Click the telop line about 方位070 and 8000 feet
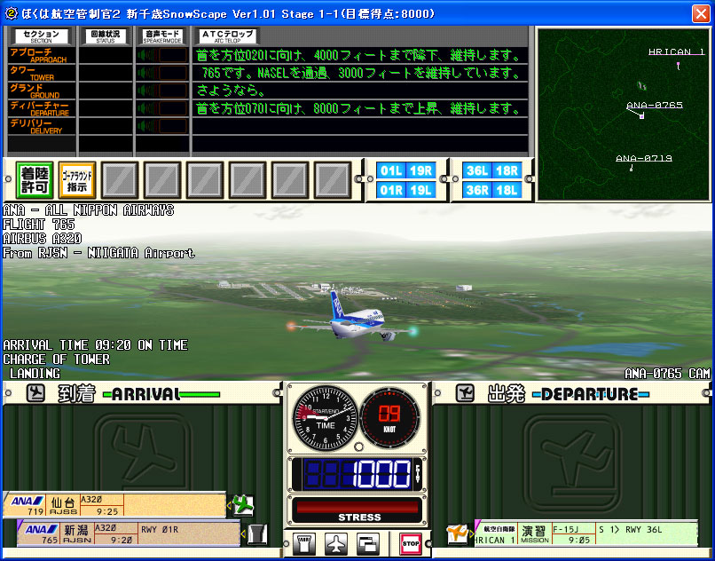715x561 pixels. [359, 108]
